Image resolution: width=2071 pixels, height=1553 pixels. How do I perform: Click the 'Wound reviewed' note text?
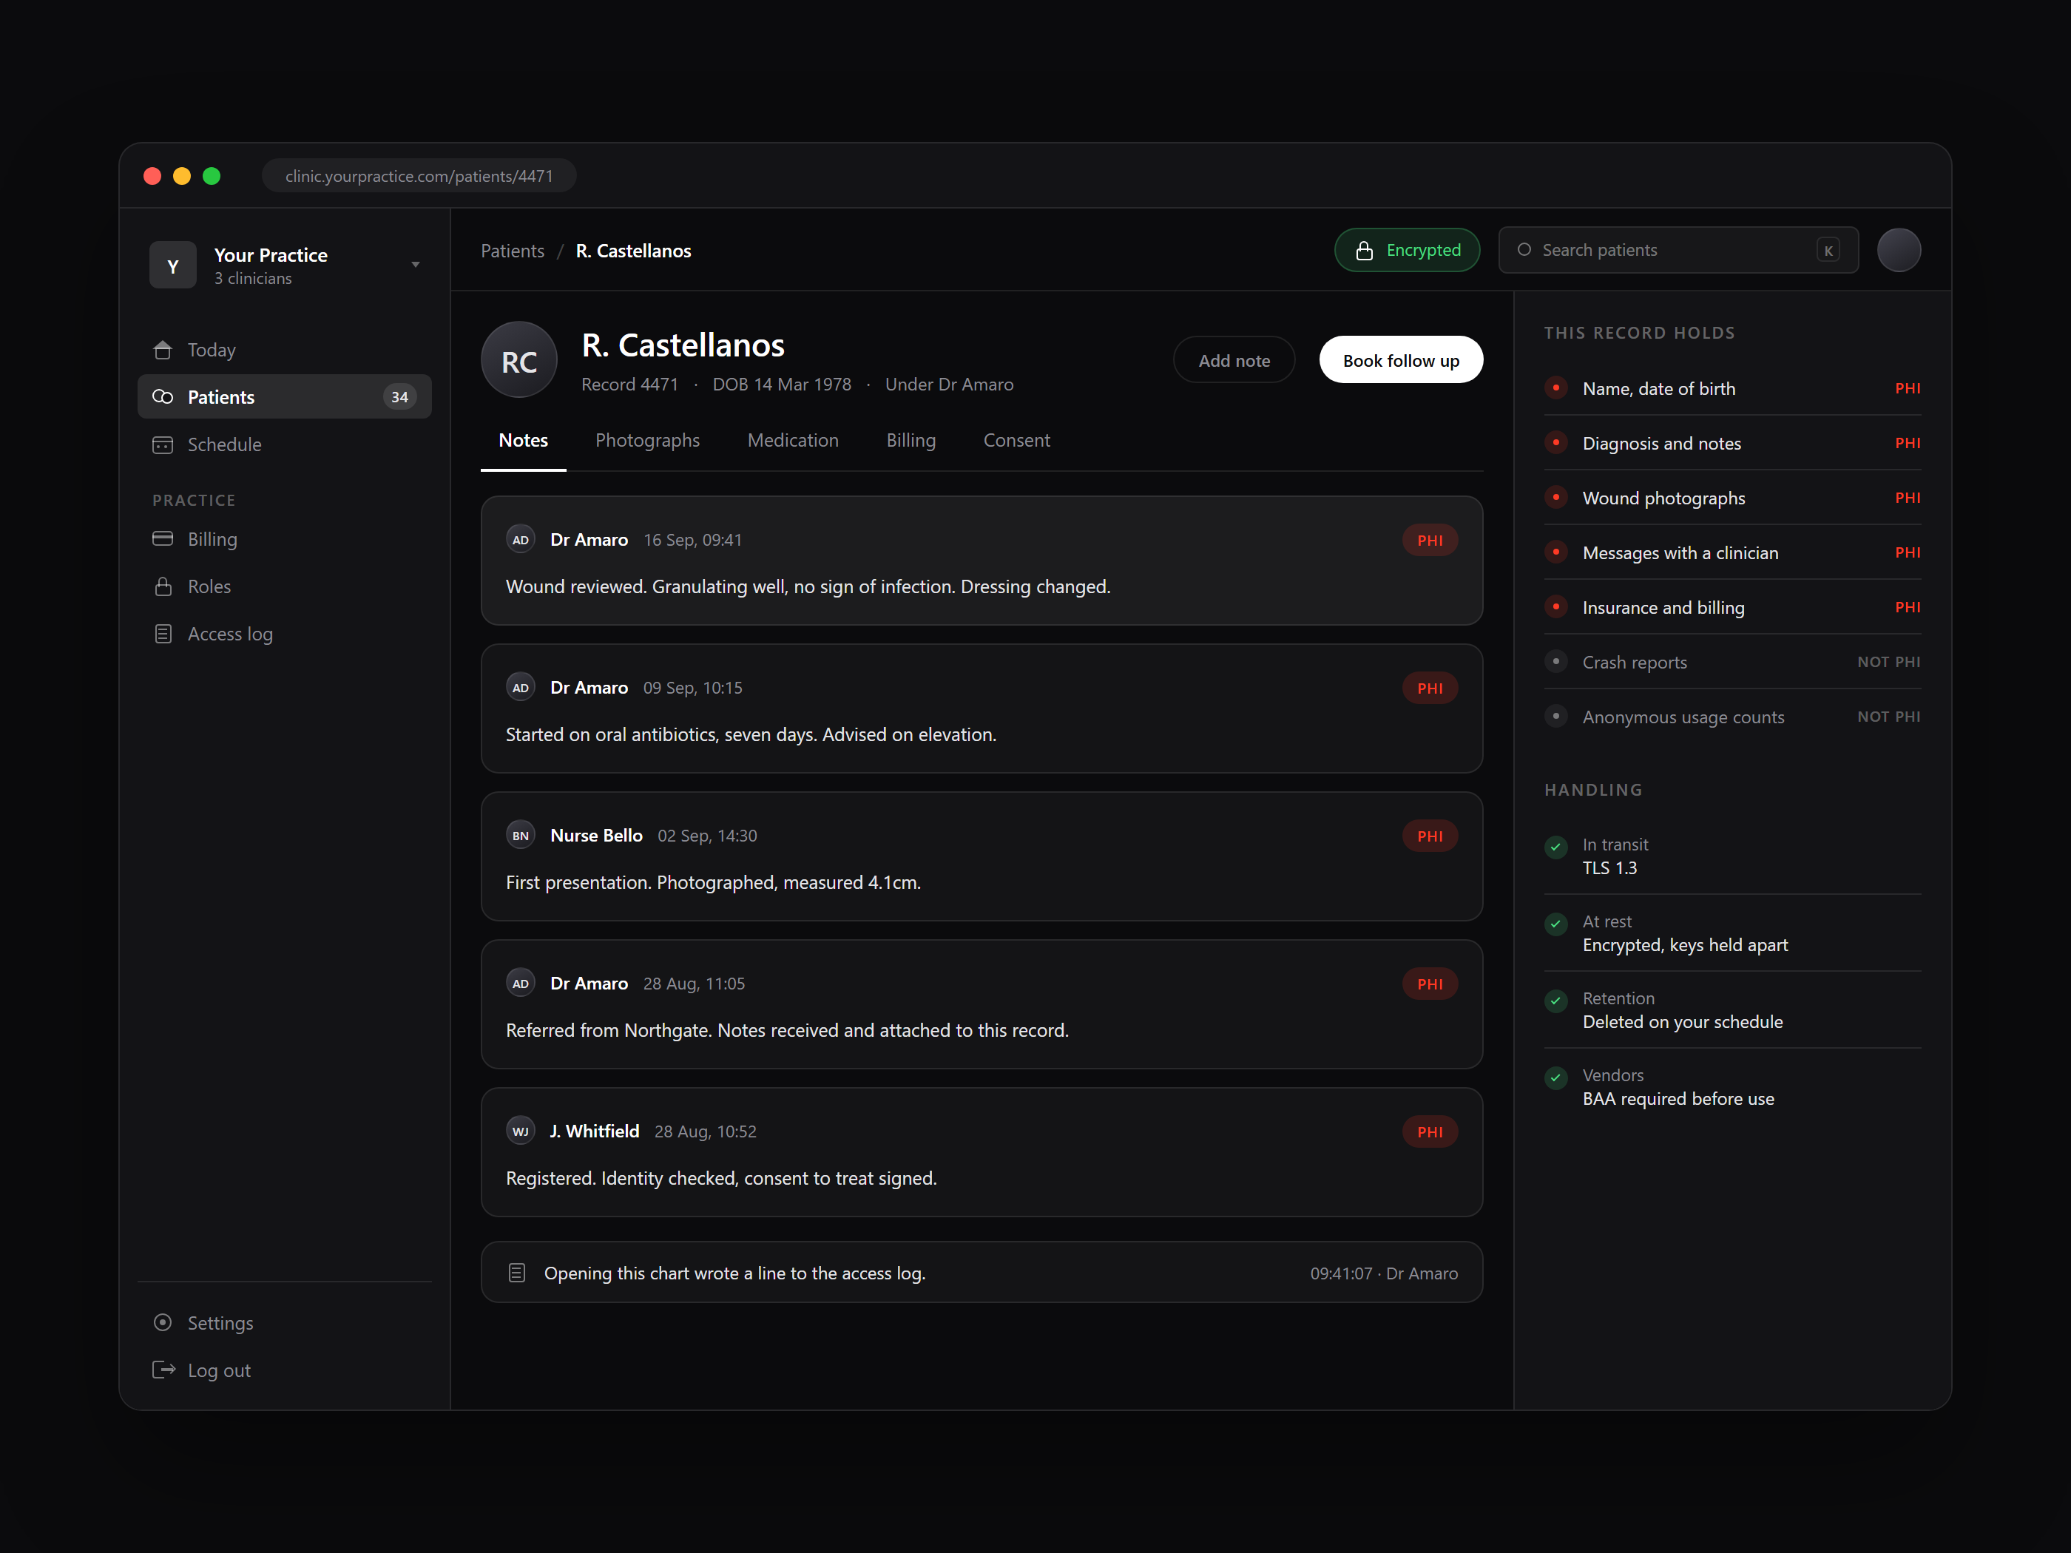[x=808, y=587]
